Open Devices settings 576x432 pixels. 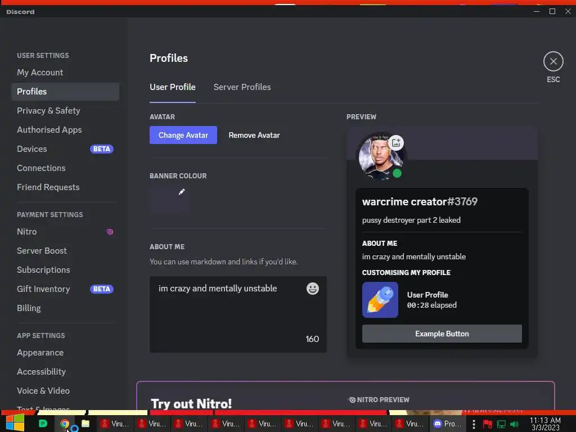[x=65, y=148]
